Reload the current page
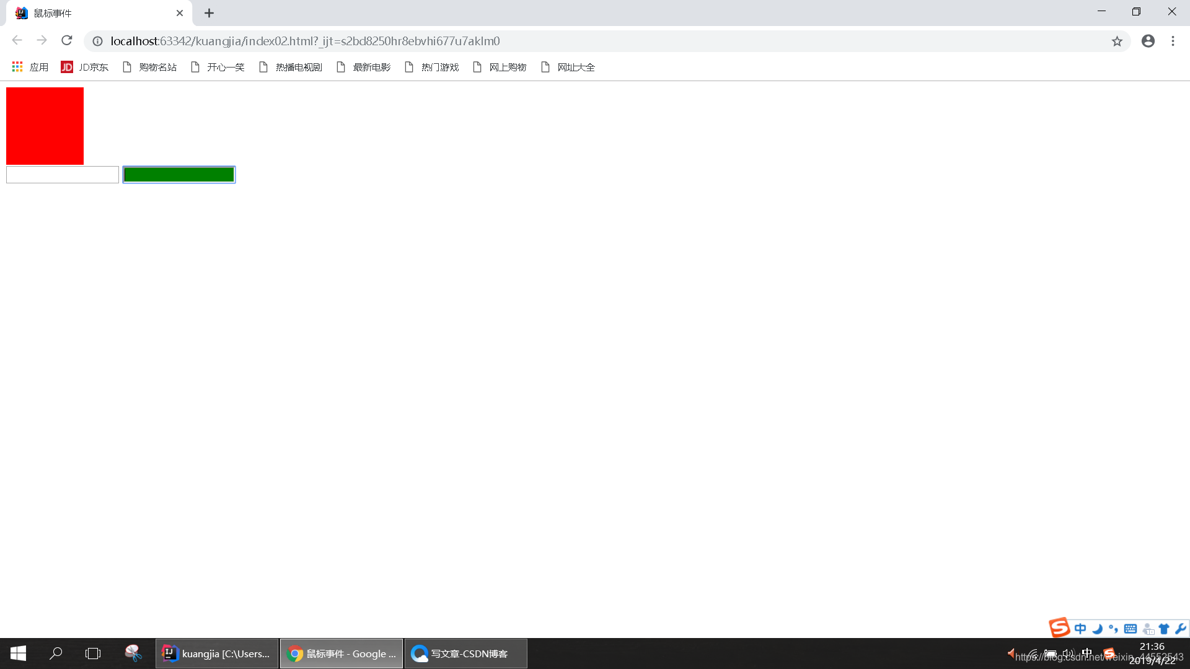Image resolution: width=1190 pixels, height=669 pixels. [x=67, y=41]
